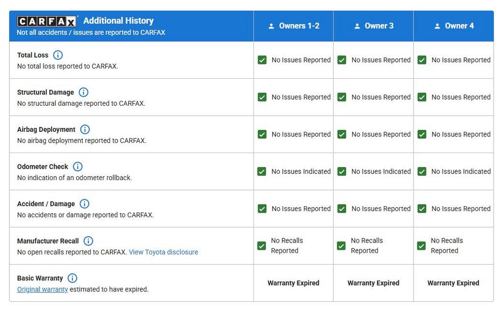Click the CARFAX logo in the header
Screen dimensions: 504x310
pos(47,21)
